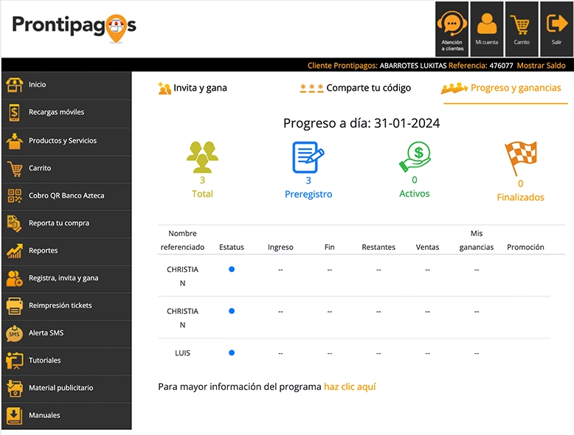Click the Estatus column header
Image resolution: width=574 pixels, height=435 pixels.
pyautogui.click(x=232, y=247)
